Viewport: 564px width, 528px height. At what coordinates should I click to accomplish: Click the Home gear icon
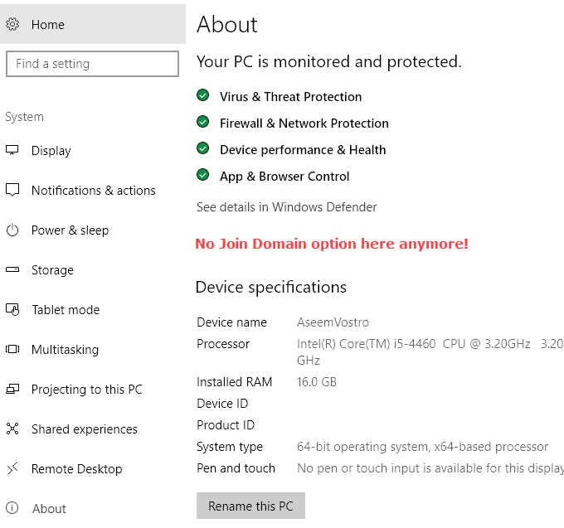point(12,25)
